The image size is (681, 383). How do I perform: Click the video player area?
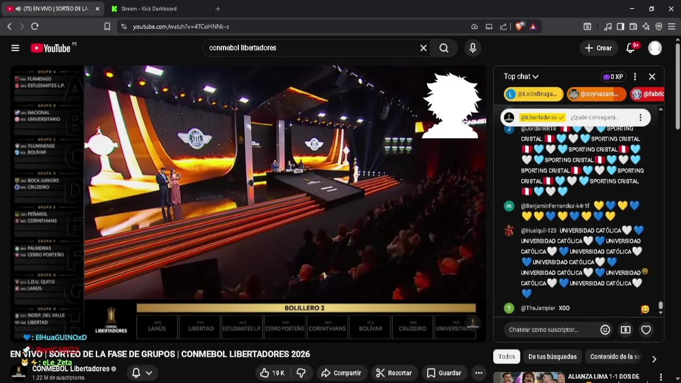(248, 204)
